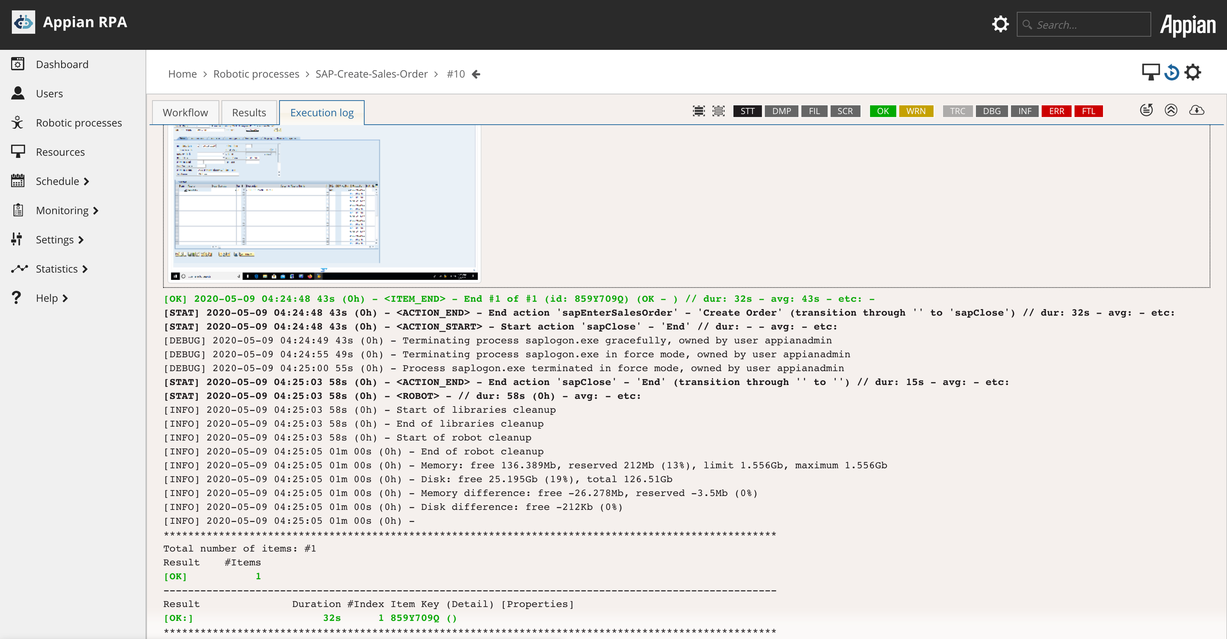Click the Statistics line chart icon
The height and width of the screenshot is (639, 1227).
19,269
